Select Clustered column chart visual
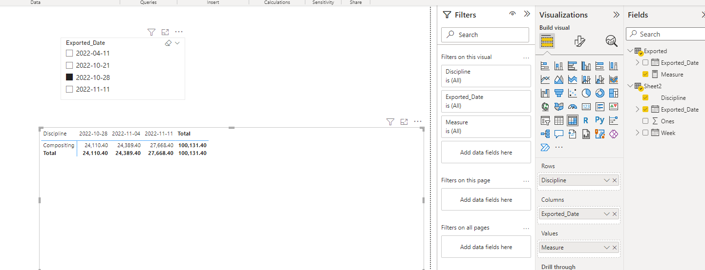Image resolution: width=705 pixels, height=270 pixels. 586,66
